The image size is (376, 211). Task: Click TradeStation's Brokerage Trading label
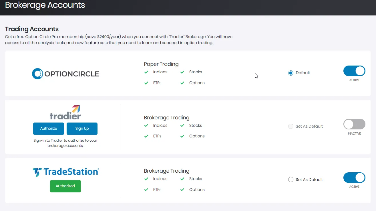pyautogui.click(x=167, y=171)
